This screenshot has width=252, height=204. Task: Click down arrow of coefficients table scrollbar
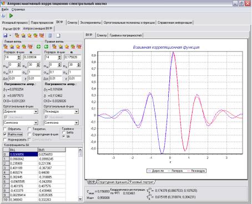click(x=80, y=199)
